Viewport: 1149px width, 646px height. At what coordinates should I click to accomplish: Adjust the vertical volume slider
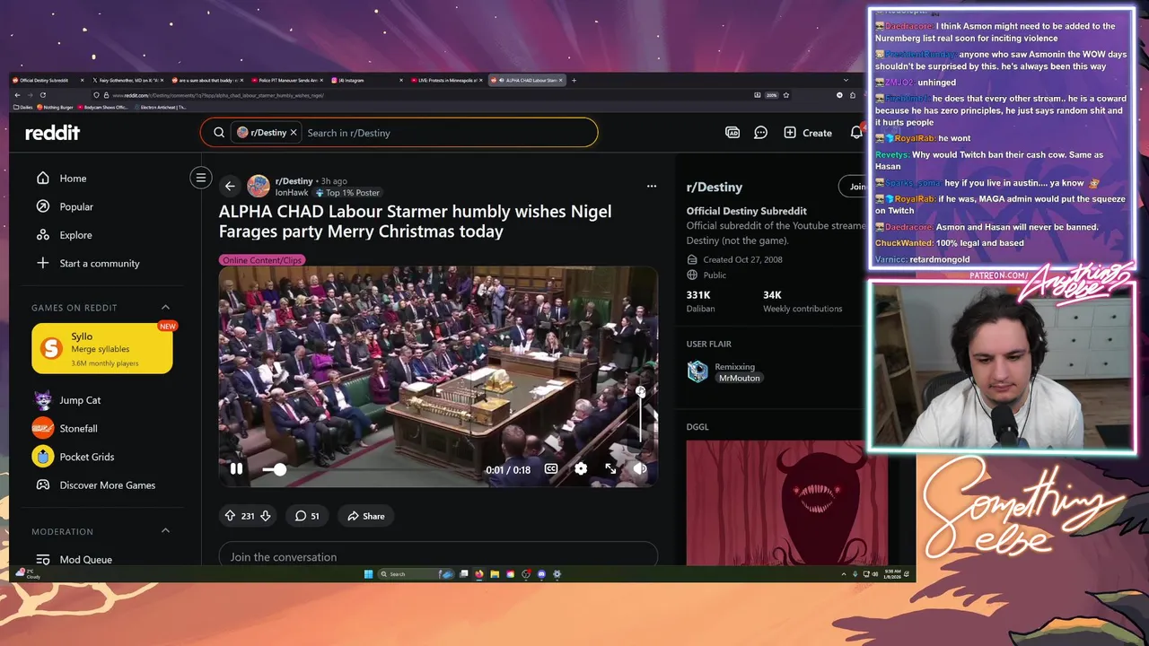(x=640, y=415)
